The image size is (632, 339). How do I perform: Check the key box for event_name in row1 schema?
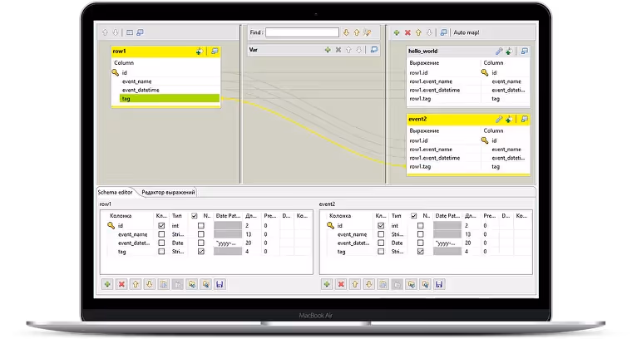coord(161,234)
